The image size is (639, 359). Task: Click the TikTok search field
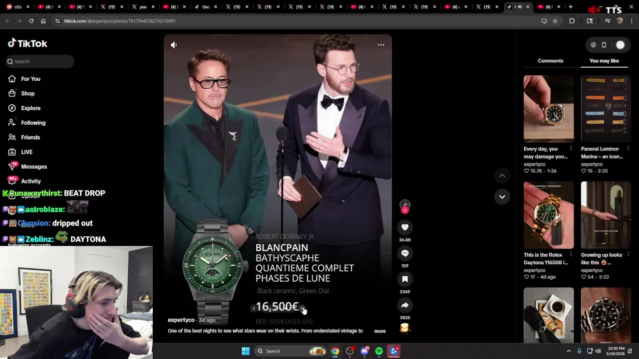[40, 61]
